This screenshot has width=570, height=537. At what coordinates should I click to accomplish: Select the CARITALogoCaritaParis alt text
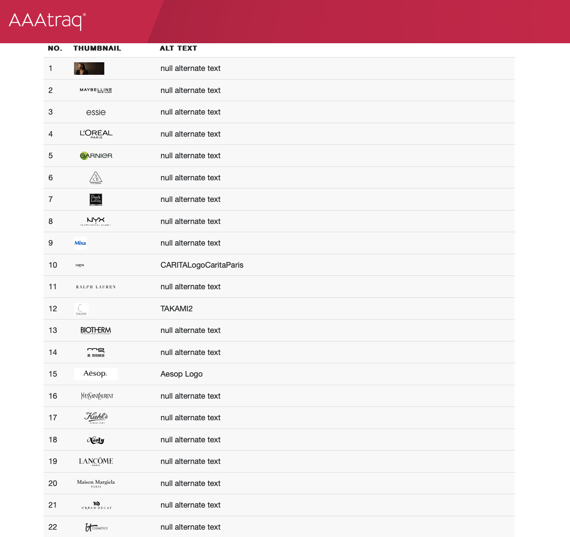(202, 265)
